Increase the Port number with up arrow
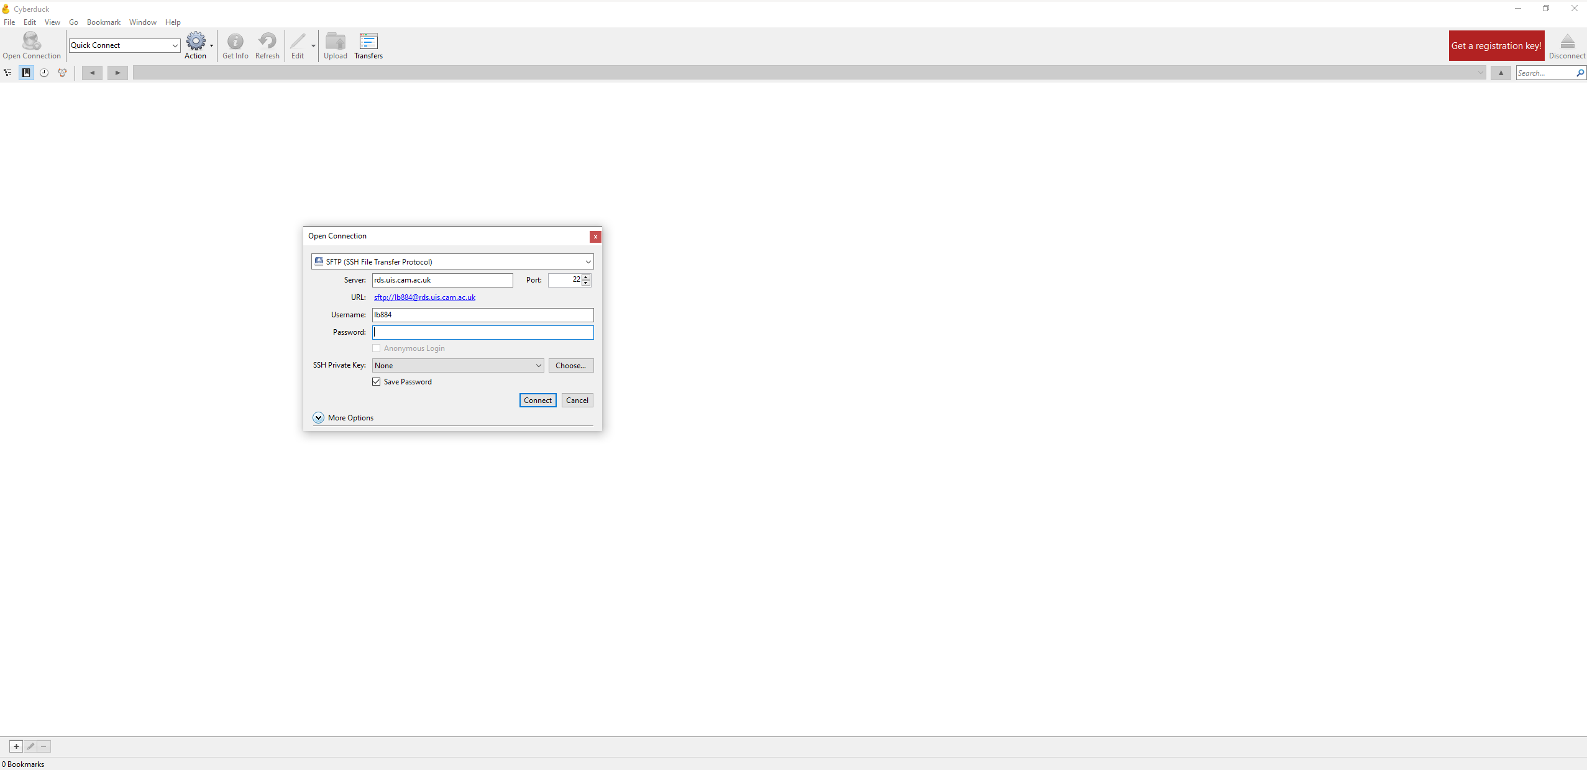 point(586,277)
